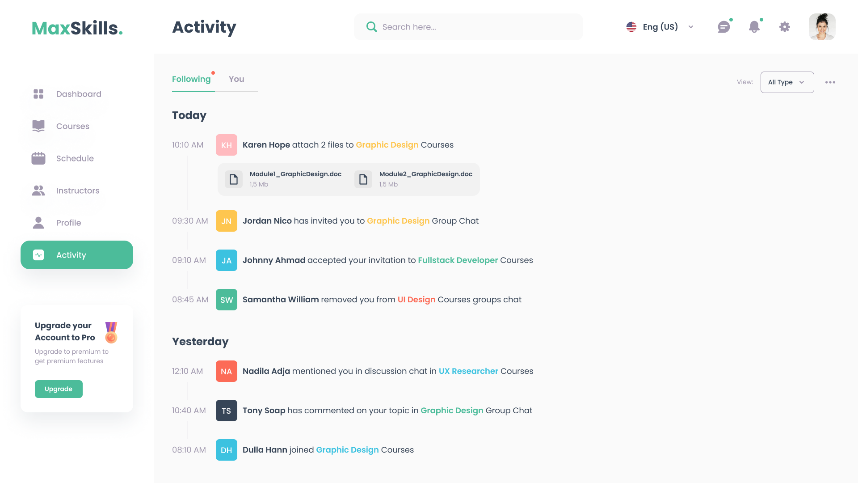
Task: Click the Courses book icon in sidebar
Action: click(x=38, y=126)
